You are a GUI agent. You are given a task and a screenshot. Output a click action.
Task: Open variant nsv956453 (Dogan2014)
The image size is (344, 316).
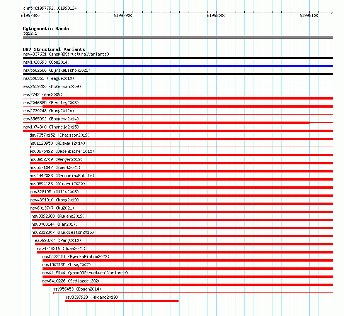(x=77, y=289)
